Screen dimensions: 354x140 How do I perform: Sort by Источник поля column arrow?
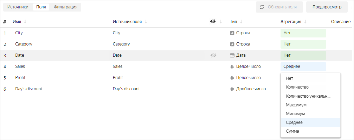click(146, 22)
